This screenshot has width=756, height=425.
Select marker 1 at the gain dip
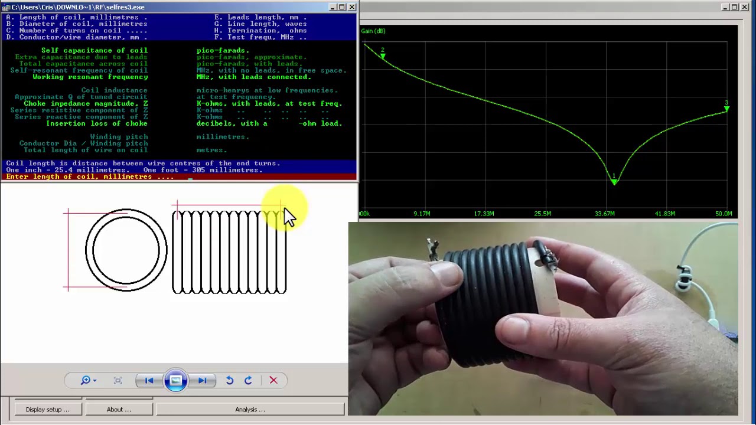(x=614, y=181)
